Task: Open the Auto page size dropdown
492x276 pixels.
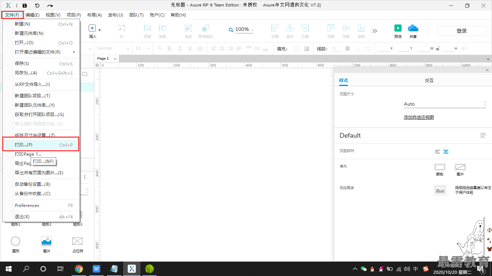Action: [x=445, y=104]
